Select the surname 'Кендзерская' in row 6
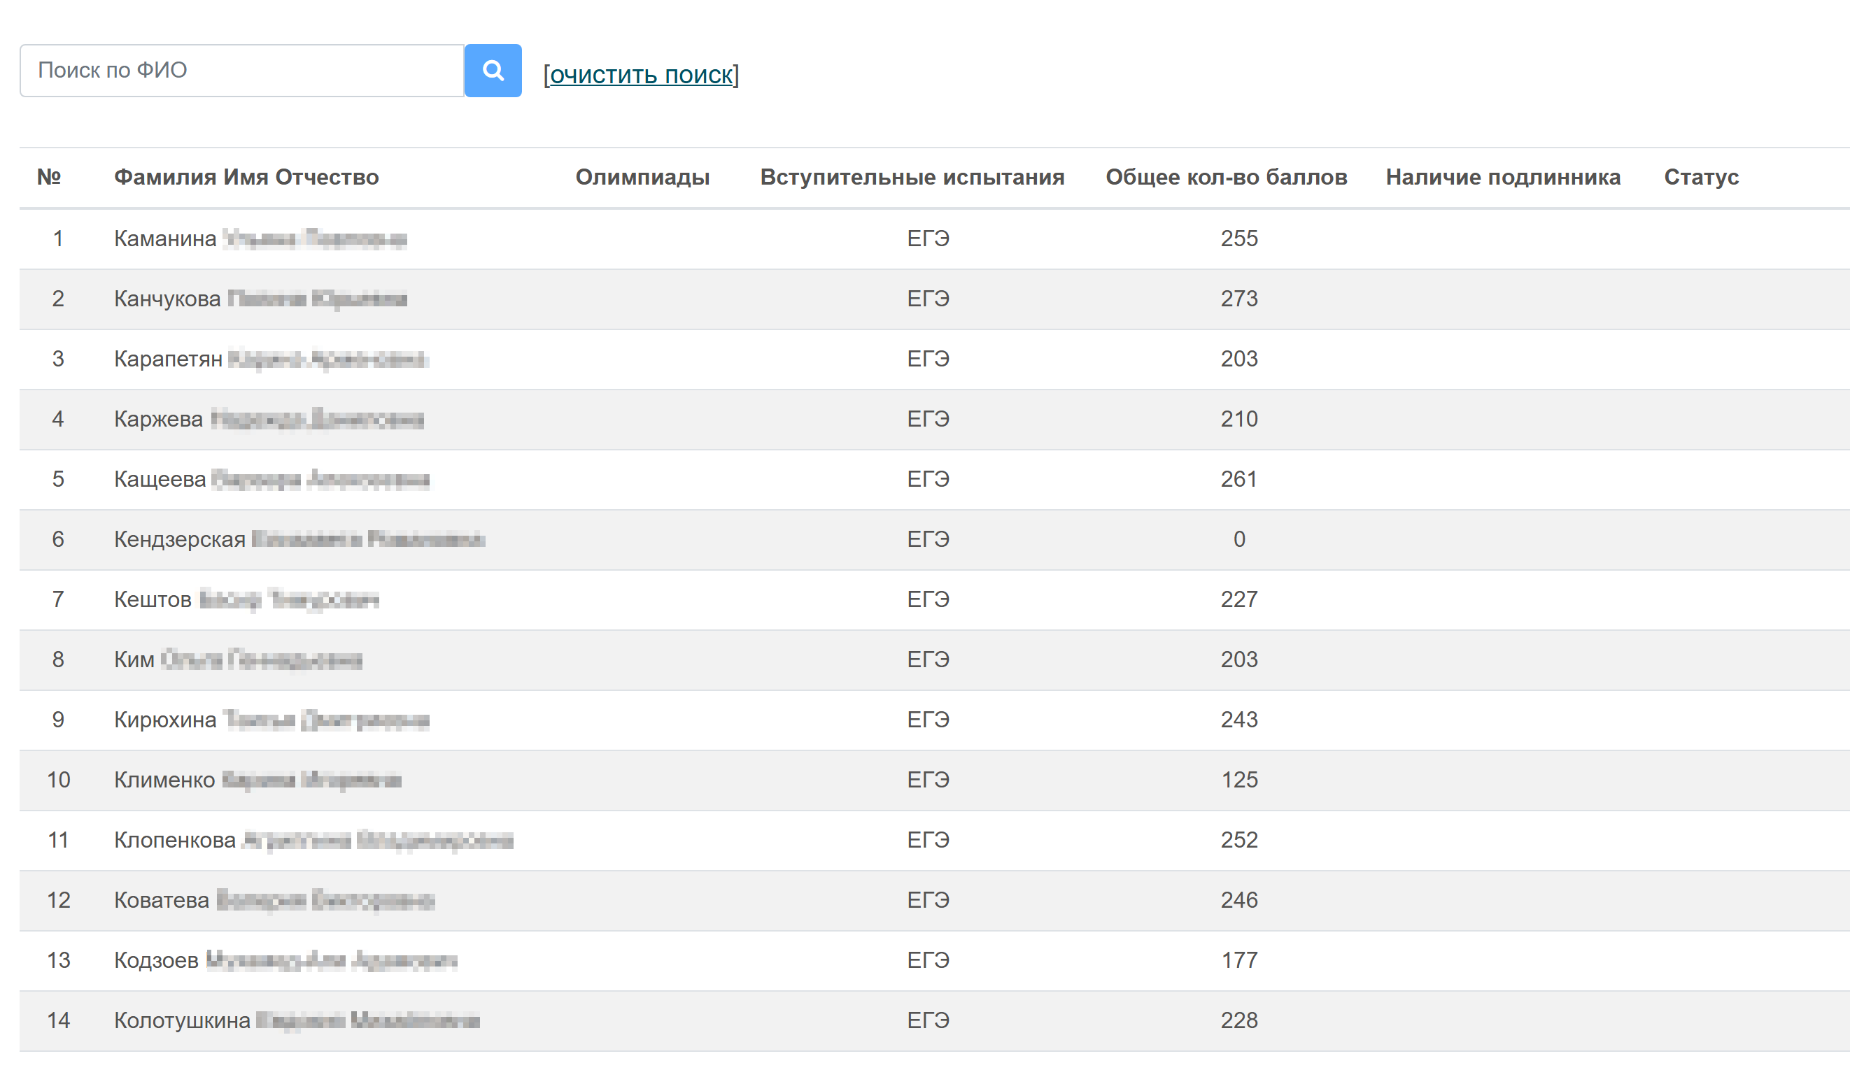 [180, 539]
